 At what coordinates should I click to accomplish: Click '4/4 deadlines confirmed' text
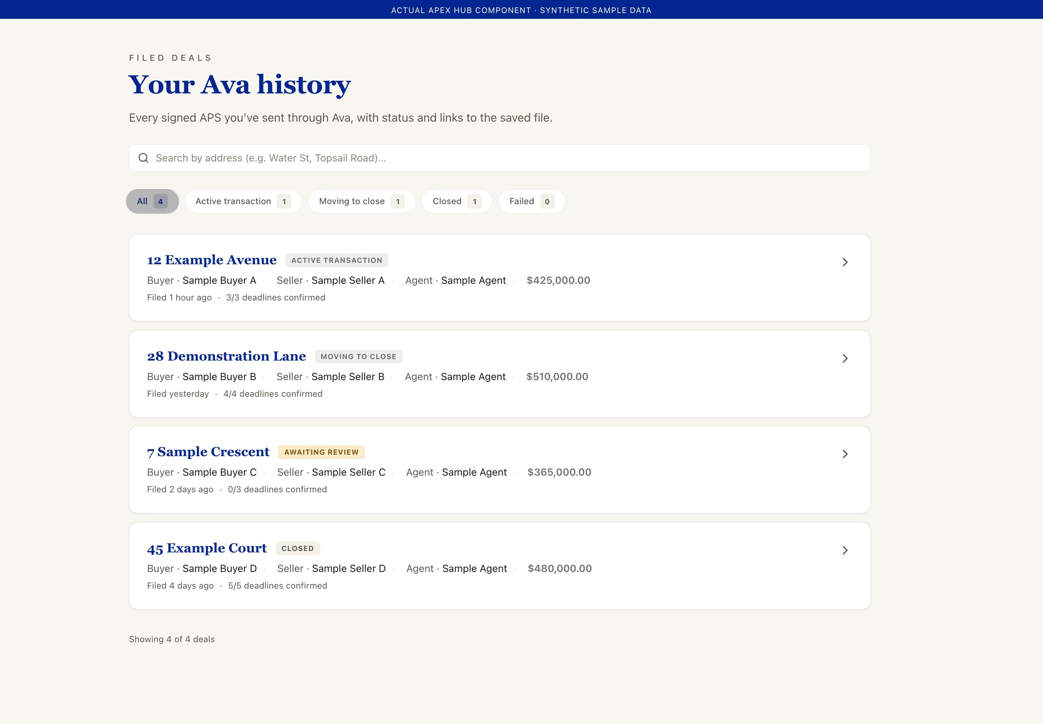click(x=273, y=394)
